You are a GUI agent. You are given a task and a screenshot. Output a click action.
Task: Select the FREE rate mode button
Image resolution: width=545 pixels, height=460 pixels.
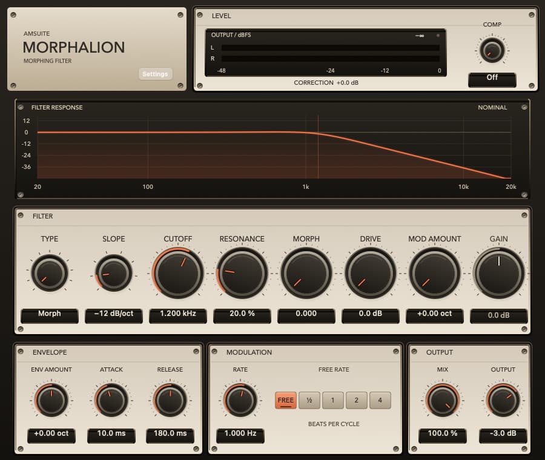[x=286, y=400]
